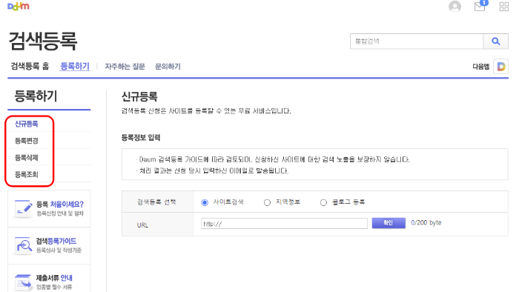Click the 통합검색 search input field
519x292 pixels.
(x=417, y=42)
